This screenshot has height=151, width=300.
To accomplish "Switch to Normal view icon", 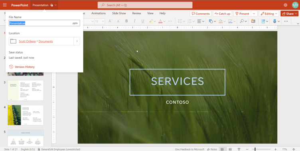I will tap(222, 149).
